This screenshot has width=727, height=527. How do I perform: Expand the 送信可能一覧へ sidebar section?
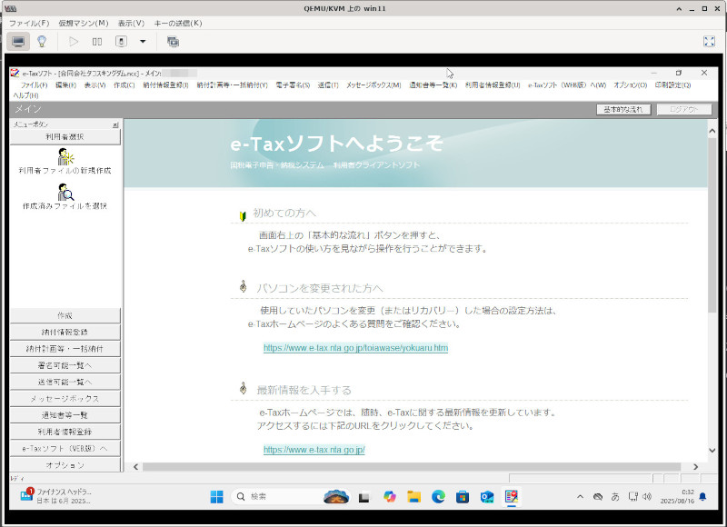[x=65, y=383]
